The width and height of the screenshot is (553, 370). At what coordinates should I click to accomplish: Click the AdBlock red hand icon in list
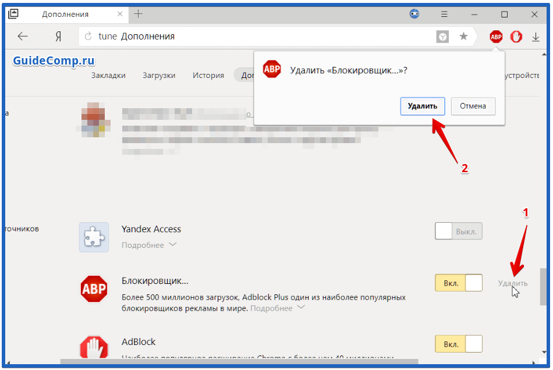[x=94, y=347]
